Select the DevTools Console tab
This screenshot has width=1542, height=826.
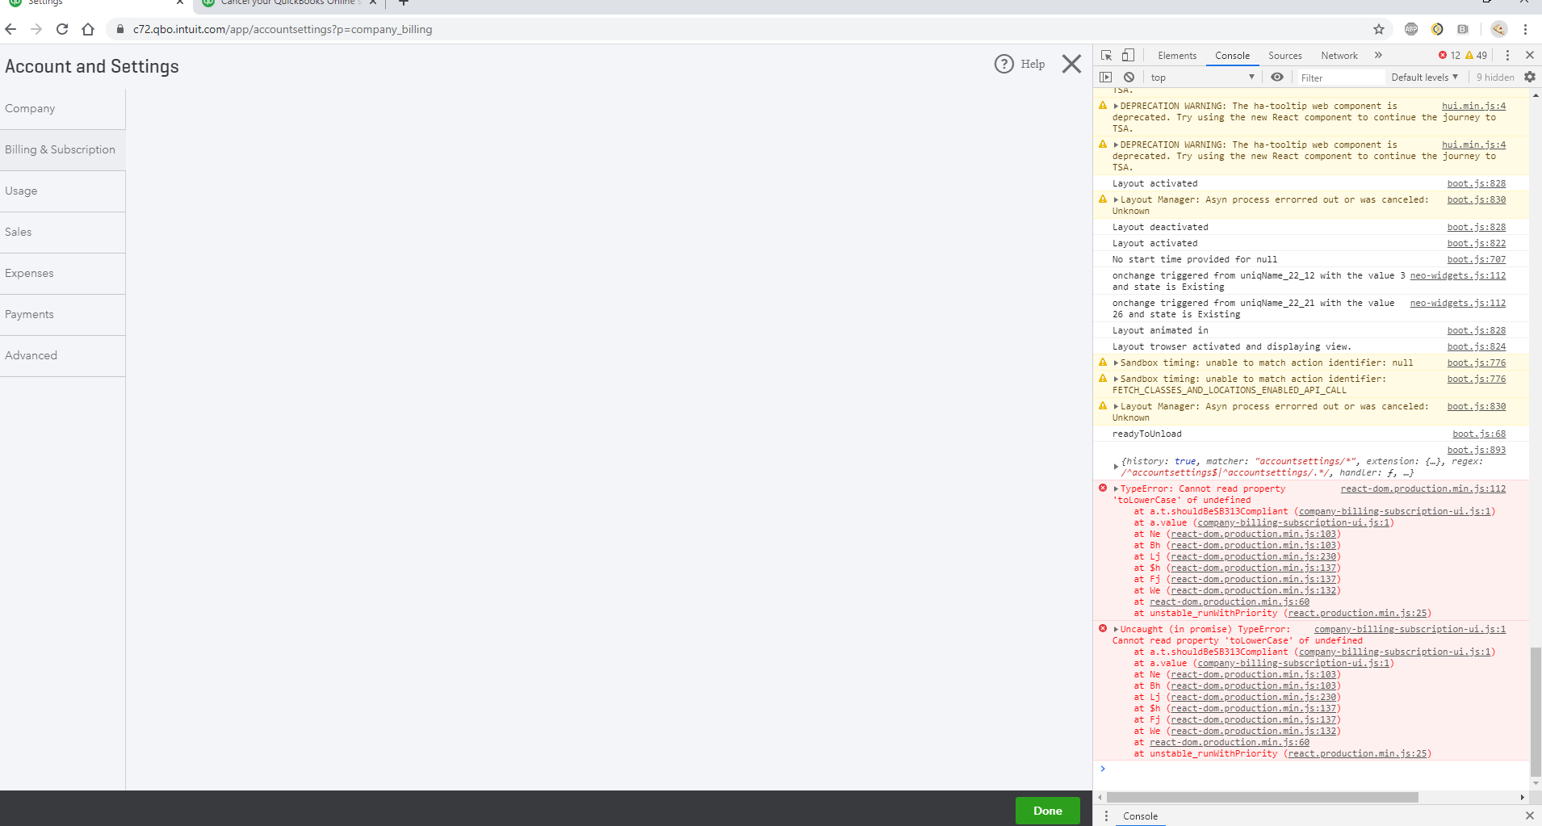pyautogui.click(x=1232, y=55)
